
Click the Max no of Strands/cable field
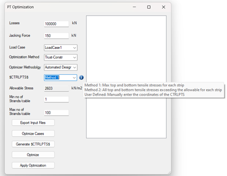point(56,112)
